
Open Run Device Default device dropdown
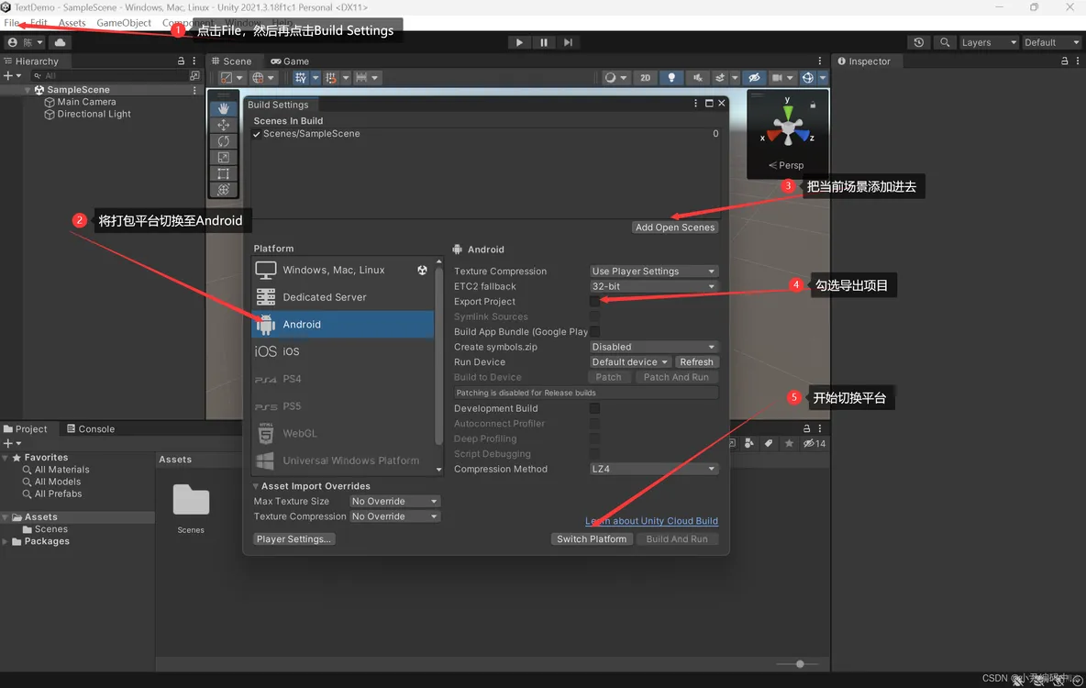click(629, 362)
